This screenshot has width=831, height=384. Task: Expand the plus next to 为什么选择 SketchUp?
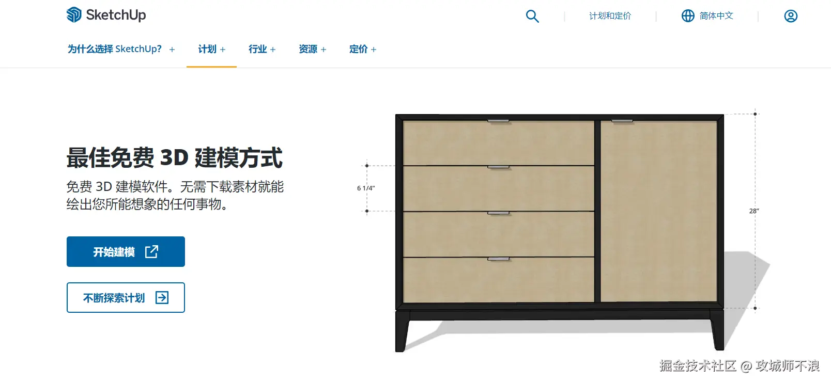172,50
